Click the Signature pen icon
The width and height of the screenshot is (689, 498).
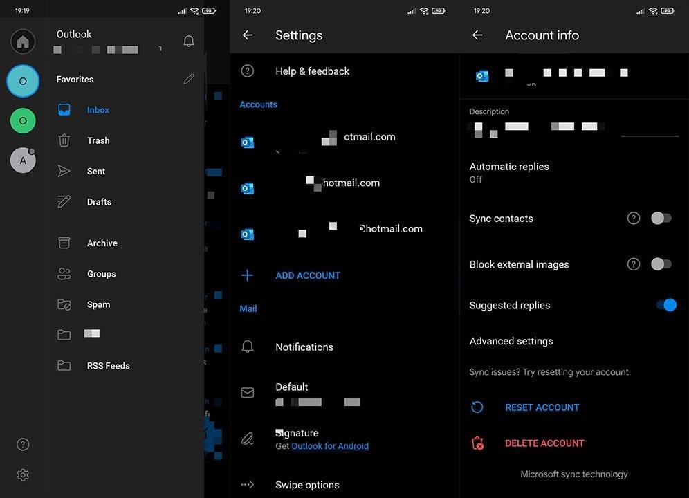point(248,439)
